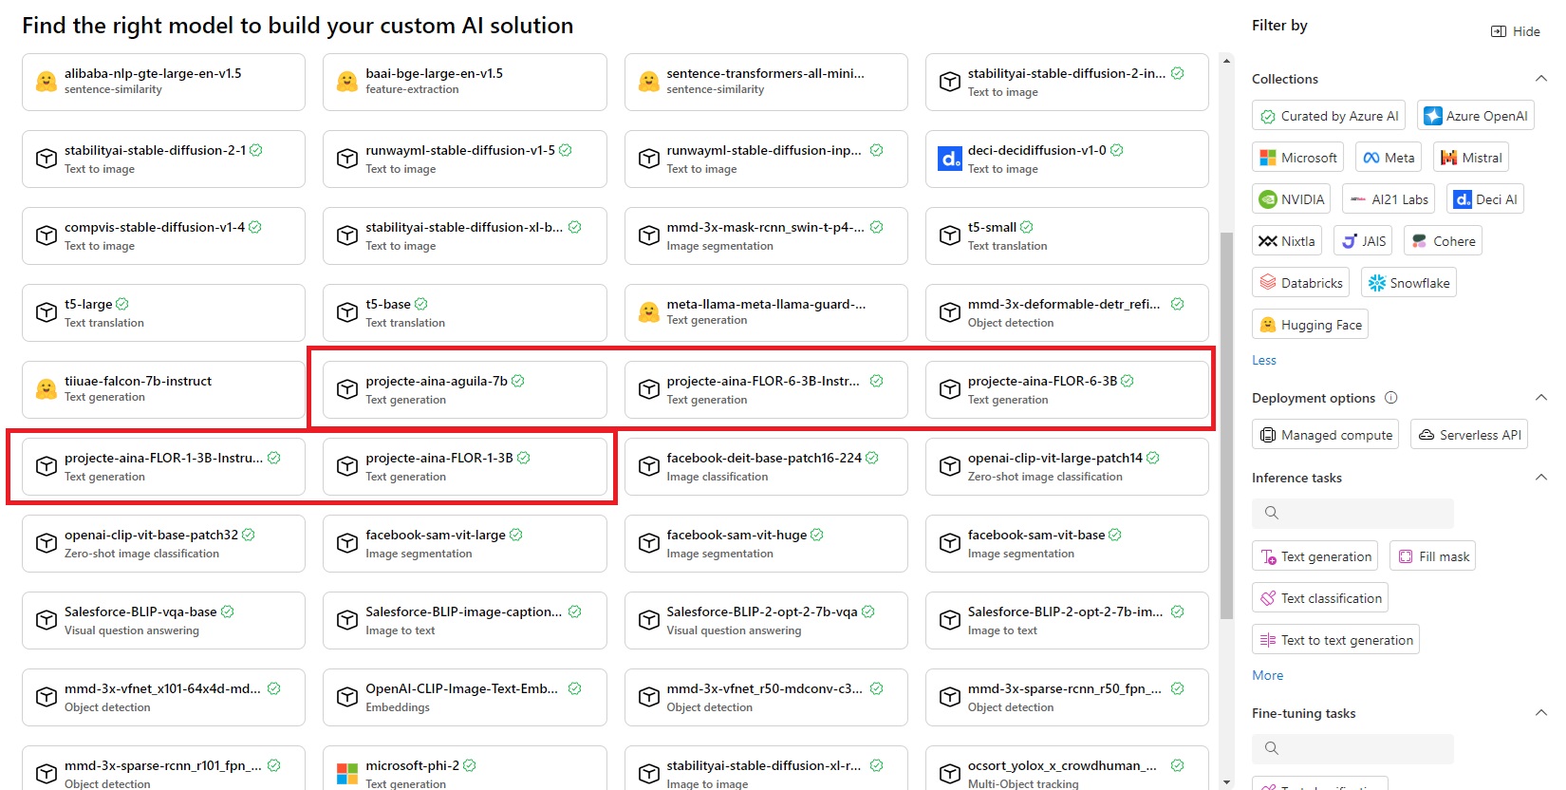
Task: Open the facebook-sam-vit-large model card
Action: 465,543
